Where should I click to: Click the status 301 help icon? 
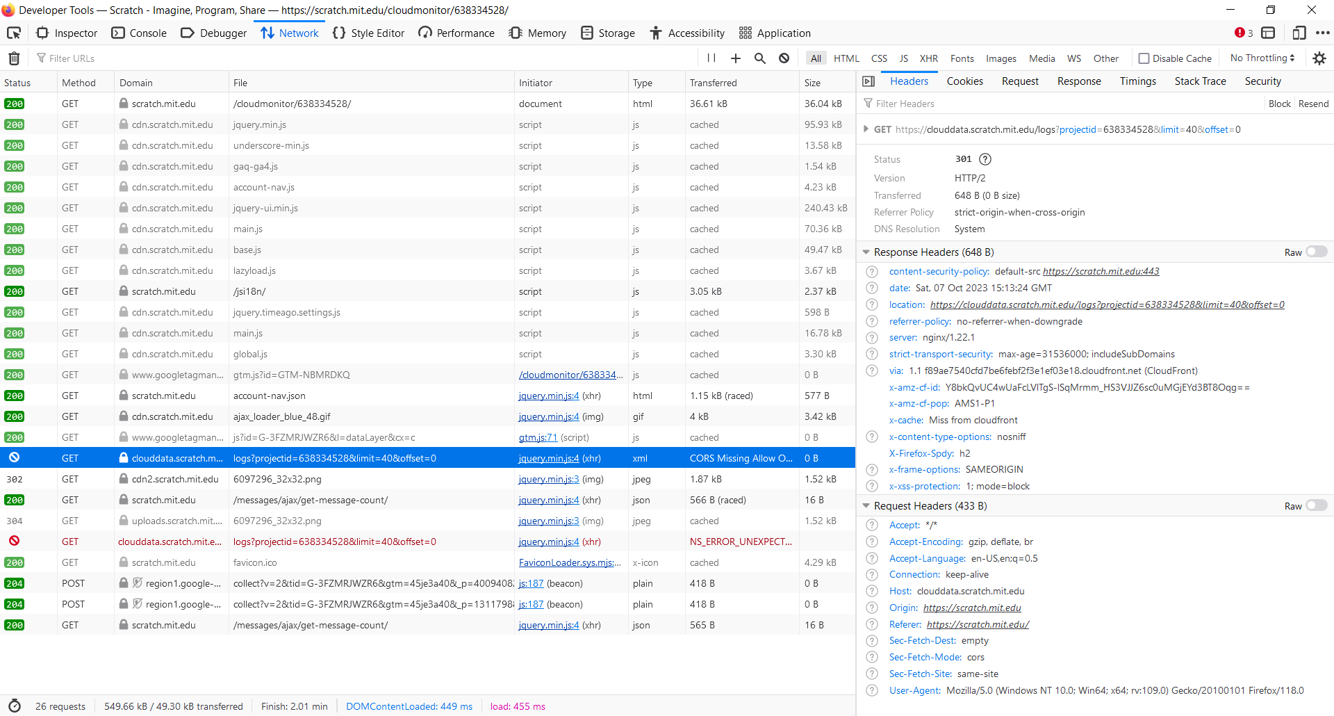985,159
